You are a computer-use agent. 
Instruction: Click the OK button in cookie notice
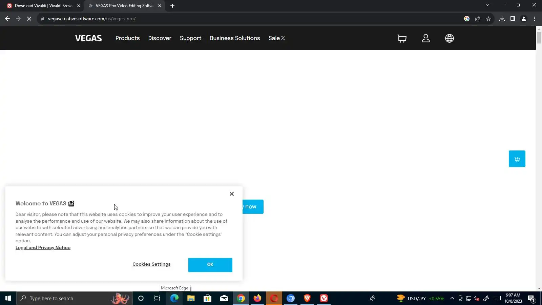click(210, 265)
